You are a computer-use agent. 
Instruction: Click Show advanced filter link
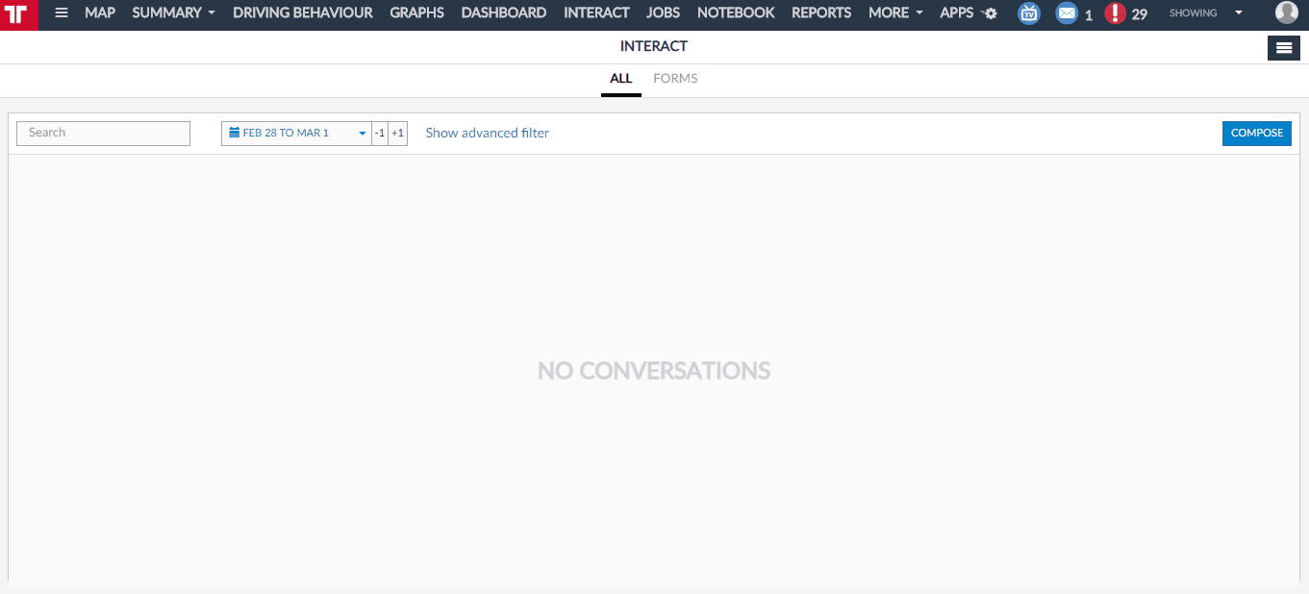(x=487, y=134)
